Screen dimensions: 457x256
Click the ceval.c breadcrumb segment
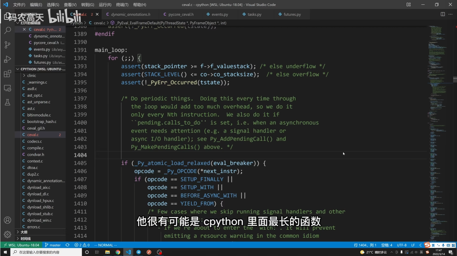coord(97,23)
